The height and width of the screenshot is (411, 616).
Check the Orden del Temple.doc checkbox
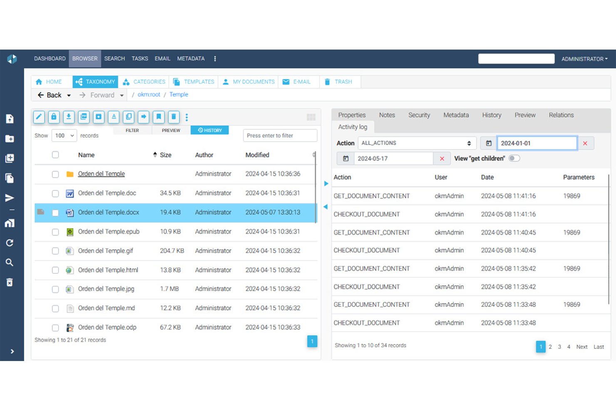(55, 194)
